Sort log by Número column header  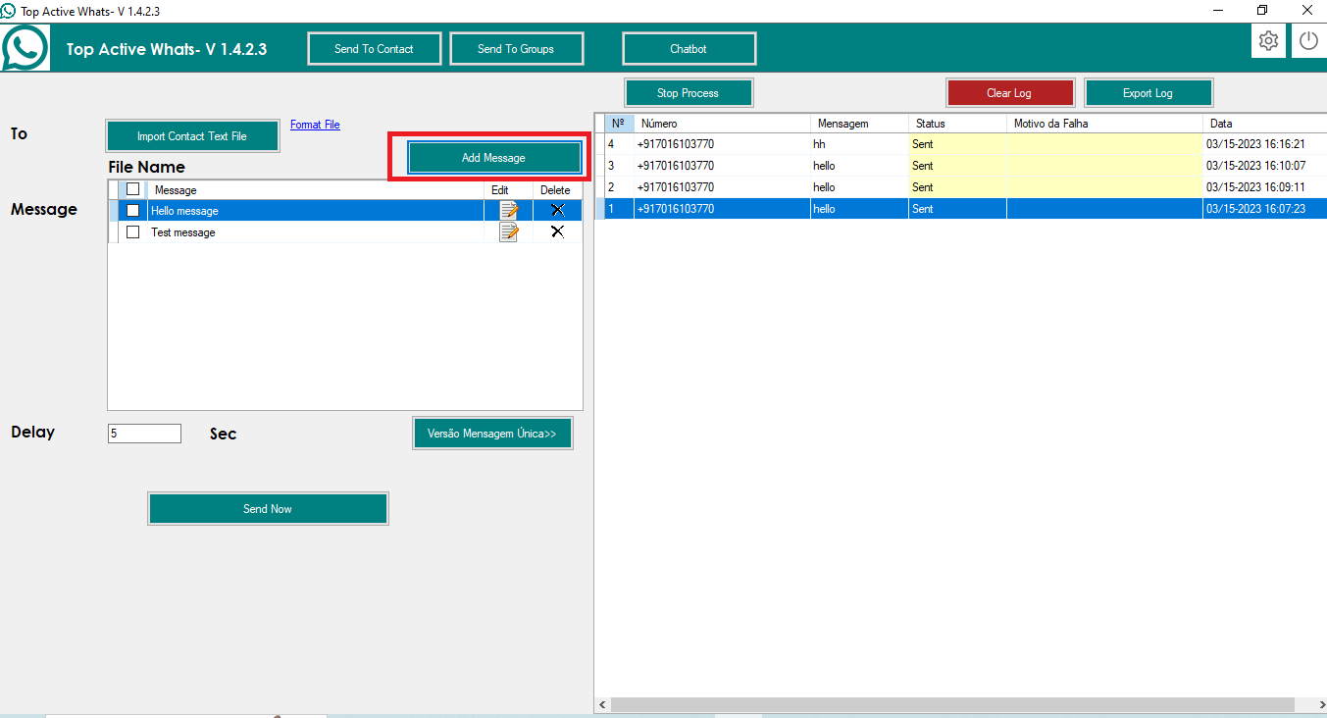[723, 124]
